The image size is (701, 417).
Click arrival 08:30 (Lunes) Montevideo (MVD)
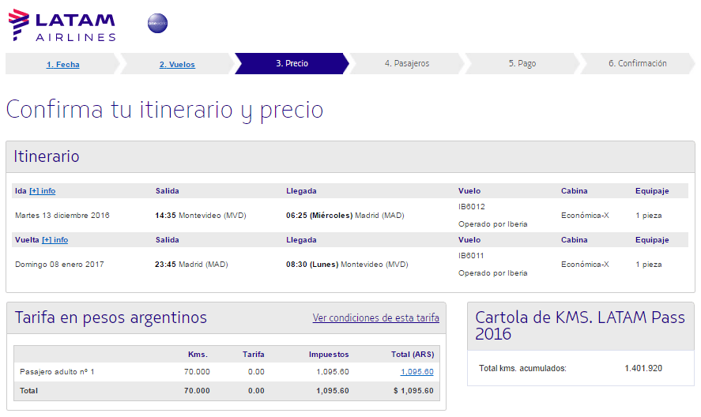(348, 265)
